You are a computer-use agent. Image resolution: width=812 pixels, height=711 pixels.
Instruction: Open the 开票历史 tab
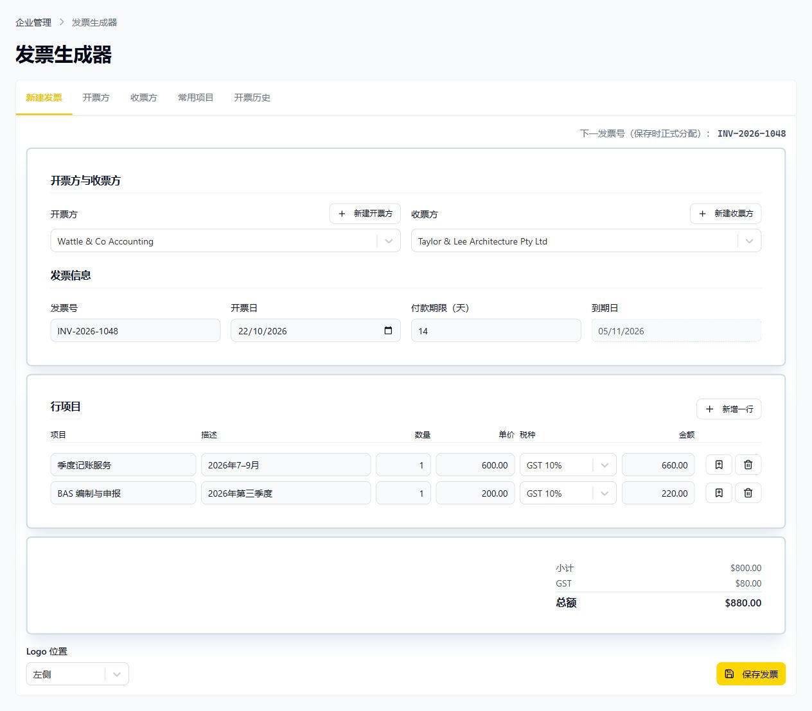click(252, 98)
